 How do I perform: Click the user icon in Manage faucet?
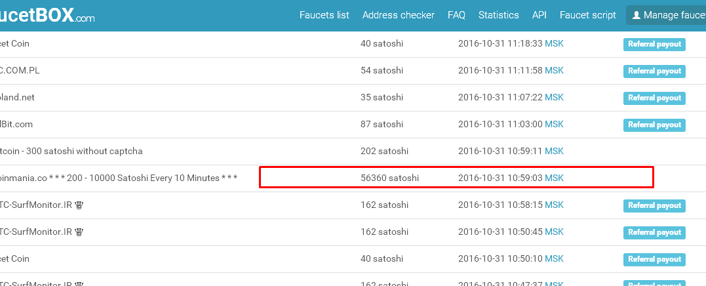point(636,15)
